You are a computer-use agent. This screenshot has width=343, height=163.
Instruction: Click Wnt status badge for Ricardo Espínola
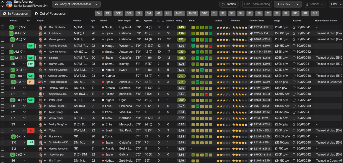pos(31,46)
